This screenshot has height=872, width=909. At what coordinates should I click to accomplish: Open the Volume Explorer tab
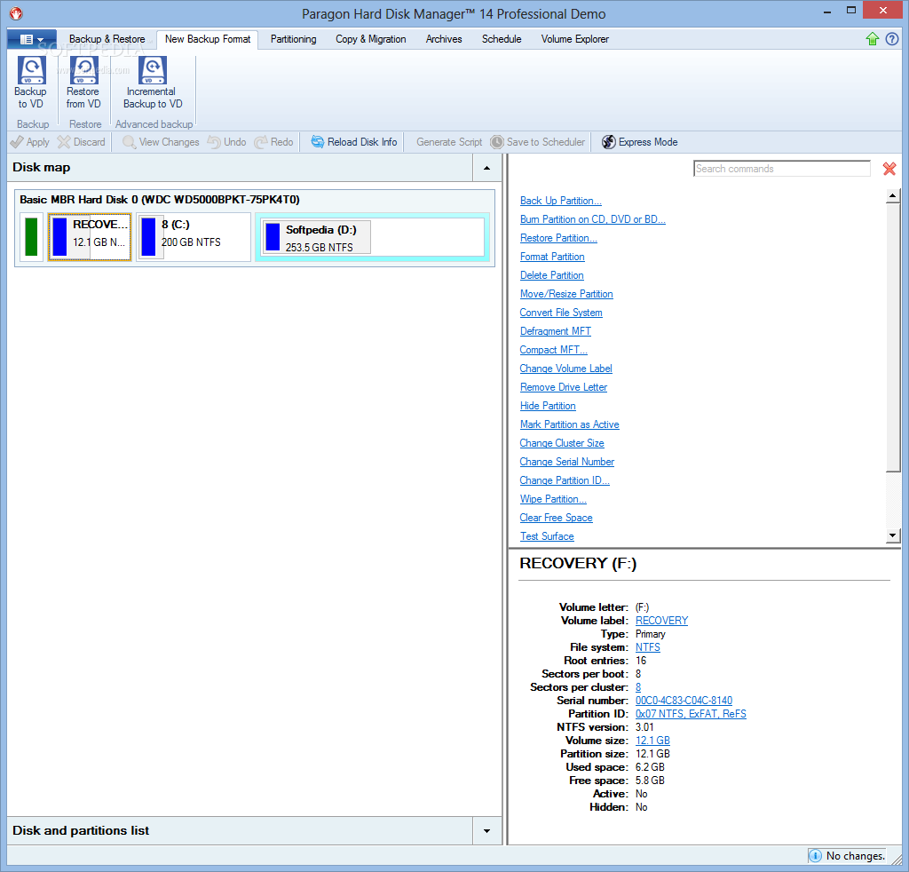tap(575, 39)
